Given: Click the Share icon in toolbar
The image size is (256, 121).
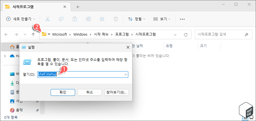Looking at the screenshot, I should (102, 19).
